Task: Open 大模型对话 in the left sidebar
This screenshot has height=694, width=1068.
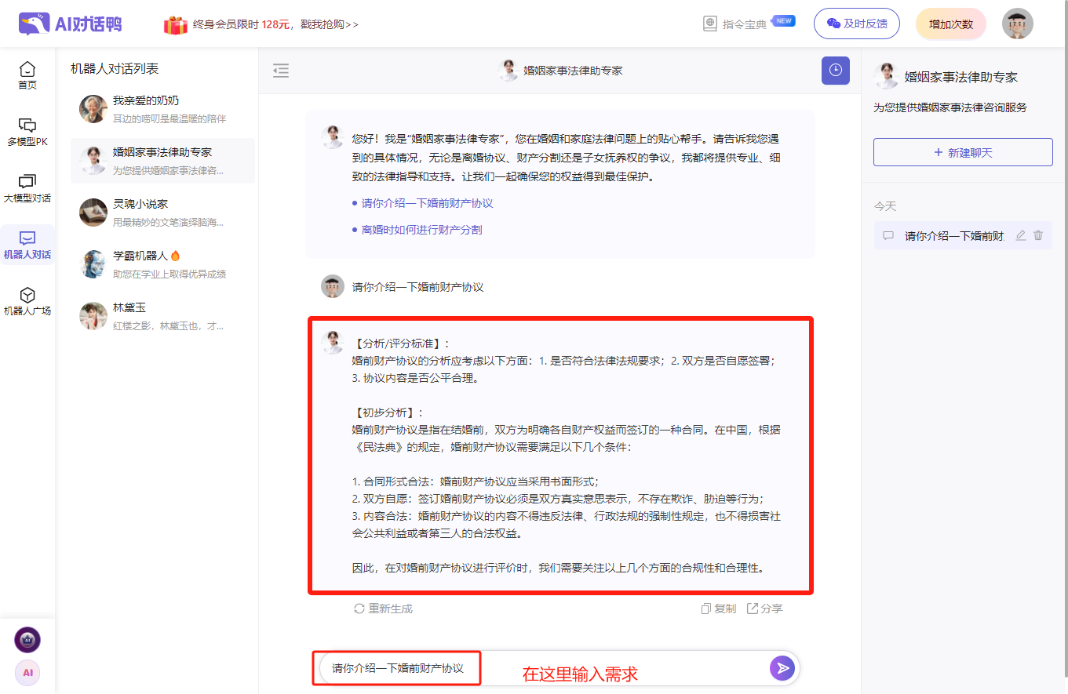Action: (27, 188)
